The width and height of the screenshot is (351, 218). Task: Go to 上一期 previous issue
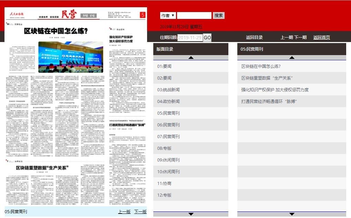[287, 38]
